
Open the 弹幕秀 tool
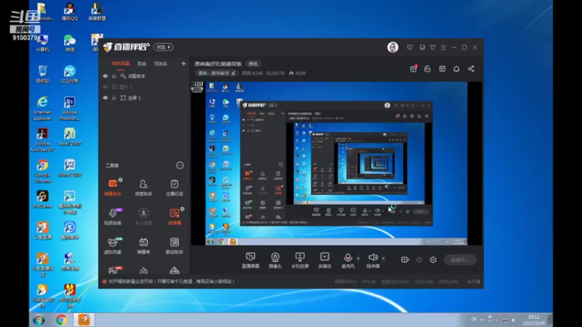coord(143,246)
